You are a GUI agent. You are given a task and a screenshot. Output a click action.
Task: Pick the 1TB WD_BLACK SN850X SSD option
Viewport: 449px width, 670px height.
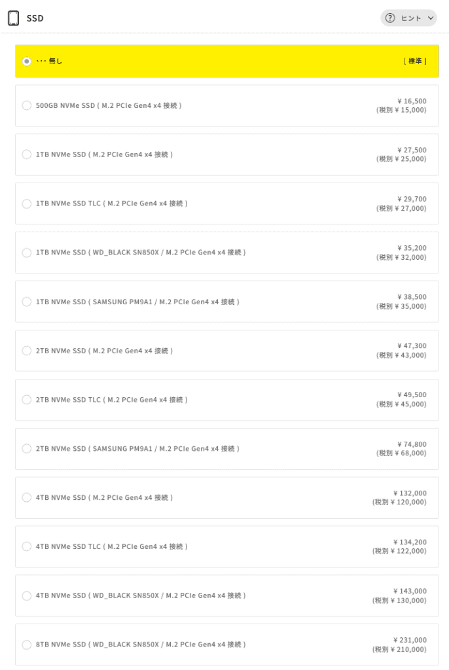tap(27, 253)
